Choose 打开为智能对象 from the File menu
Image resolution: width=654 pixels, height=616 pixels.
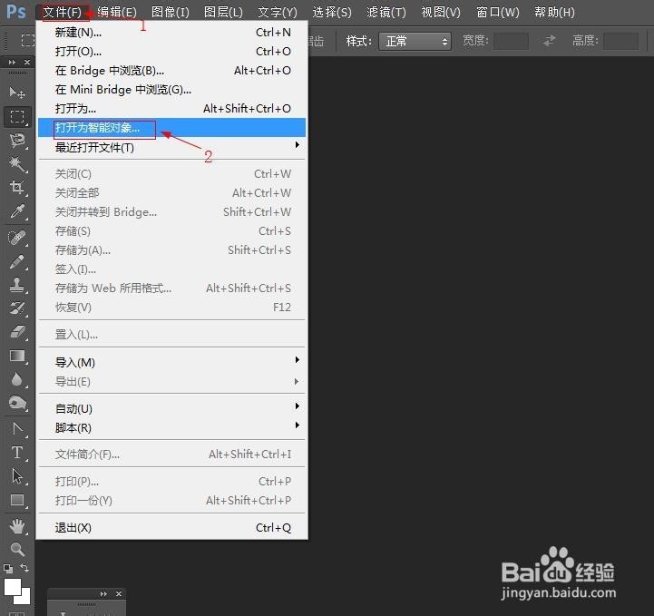pyautogui.click(x=98, y=128)
